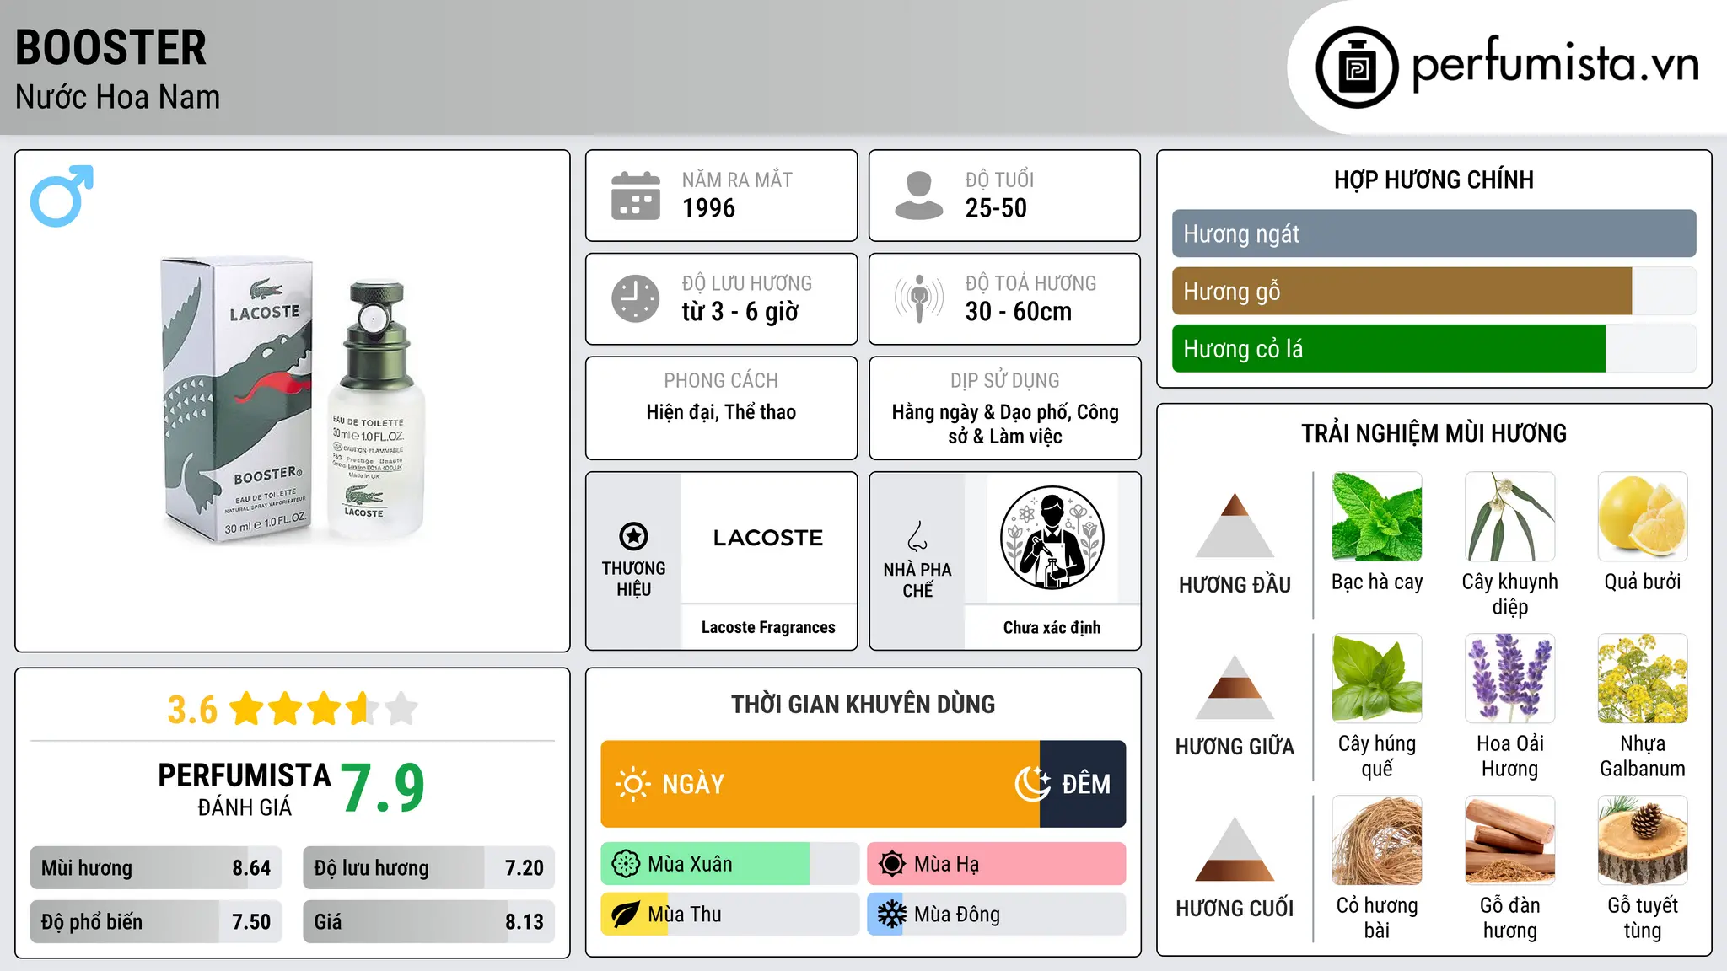Click the Chưa xác định perfumer label
This screenshot has width=1727, height=971.
pos(1052,627)
